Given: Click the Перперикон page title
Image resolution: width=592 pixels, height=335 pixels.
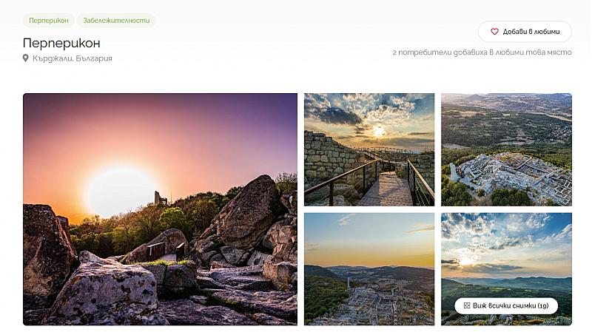Looking at the screenshot, I should tap(61, 43).
